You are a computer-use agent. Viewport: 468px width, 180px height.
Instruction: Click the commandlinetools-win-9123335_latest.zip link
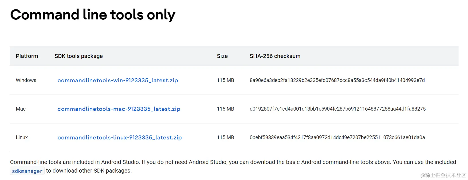pyautogui.click(x=118, y=80)
